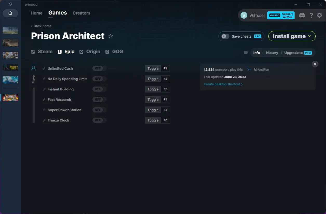Viewport: 326px width, 214px height.
Task: Click the F6 hotkey box
Action: pyautogui.click(x=165, y=120)
